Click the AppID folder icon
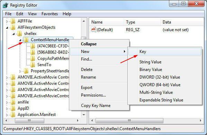Viewport: 207px width, 135px height. coord(13,108)
